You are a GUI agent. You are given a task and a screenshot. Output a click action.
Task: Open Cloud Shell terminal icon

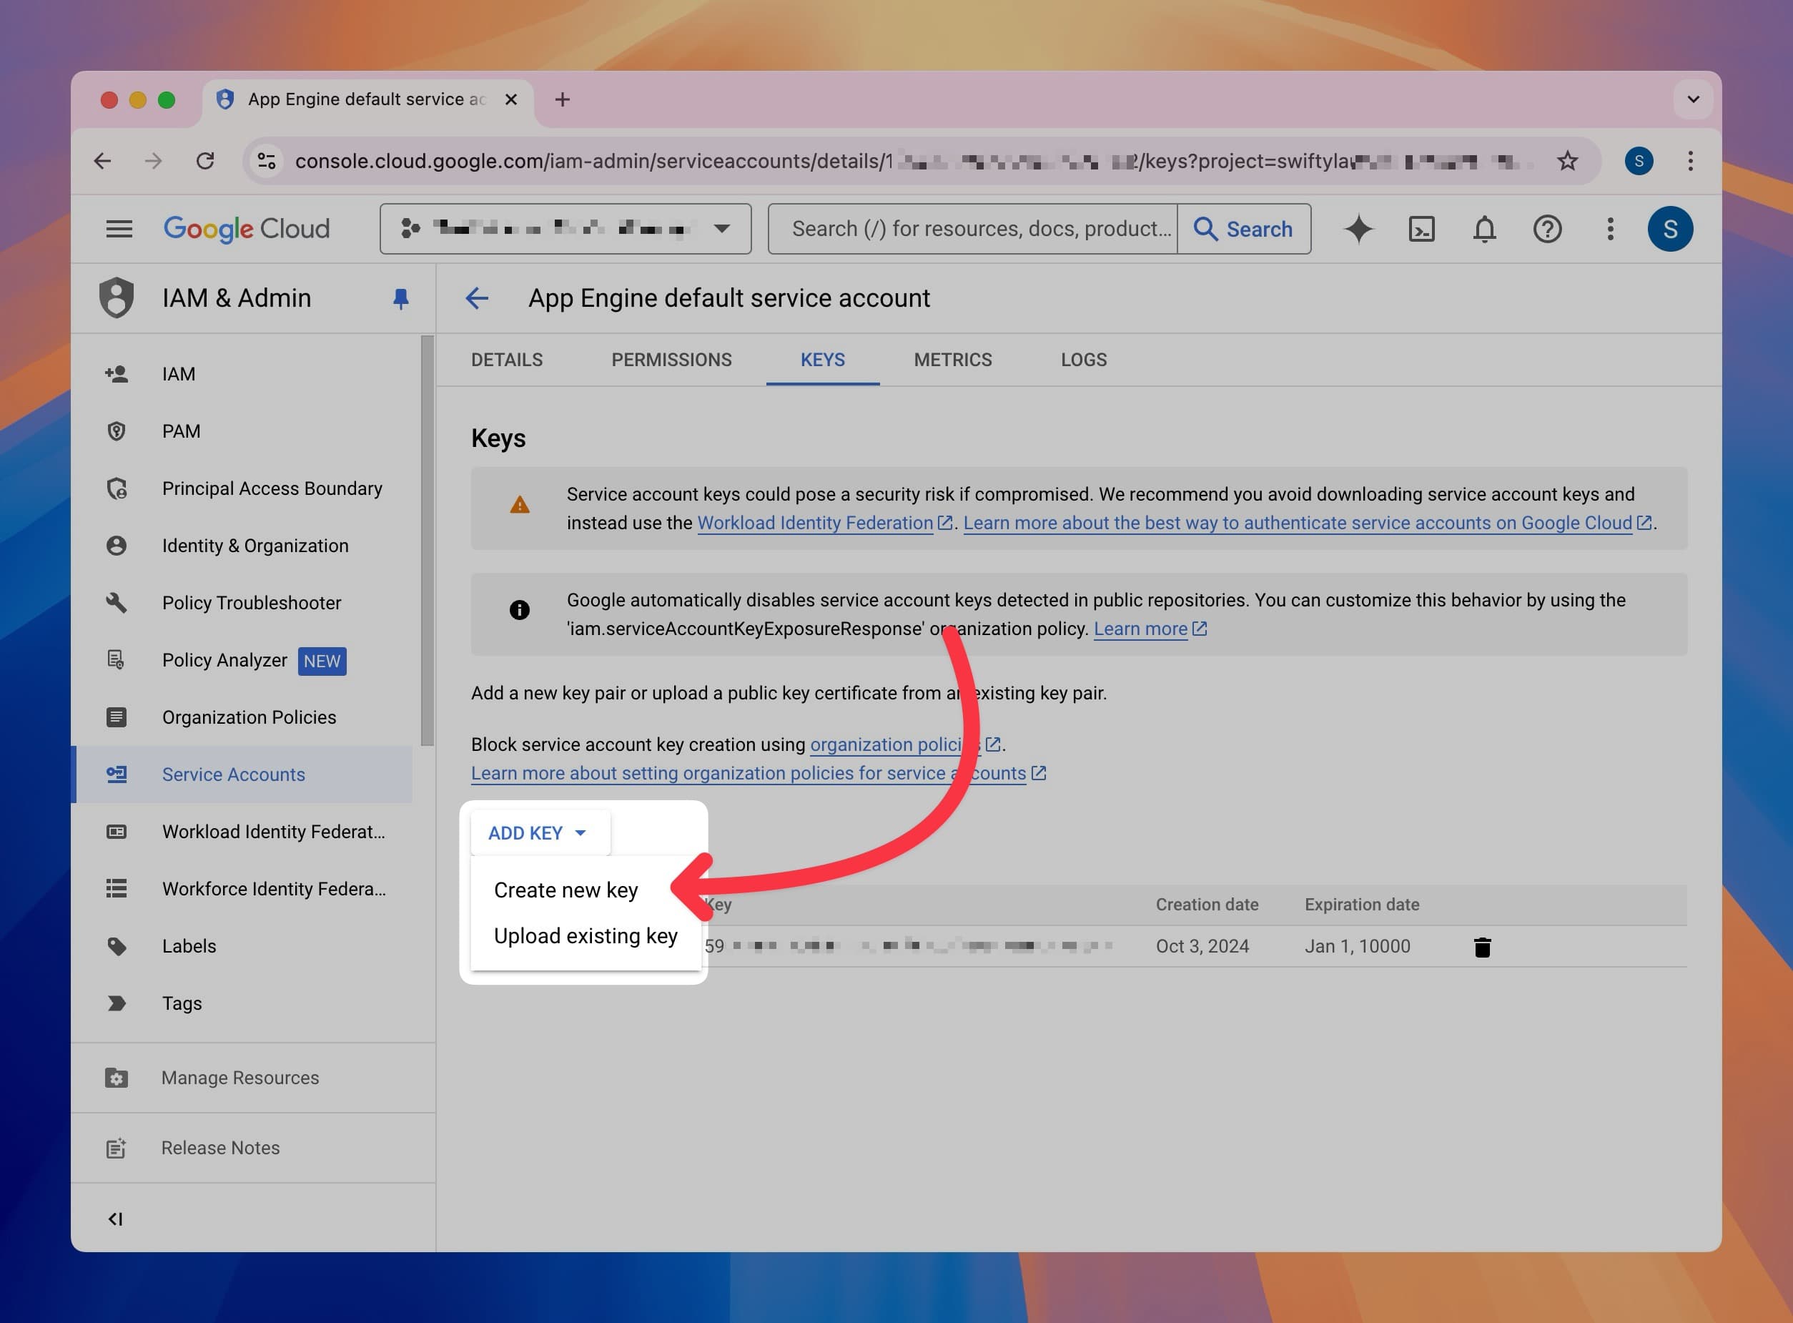click(x=1421, y=229)
